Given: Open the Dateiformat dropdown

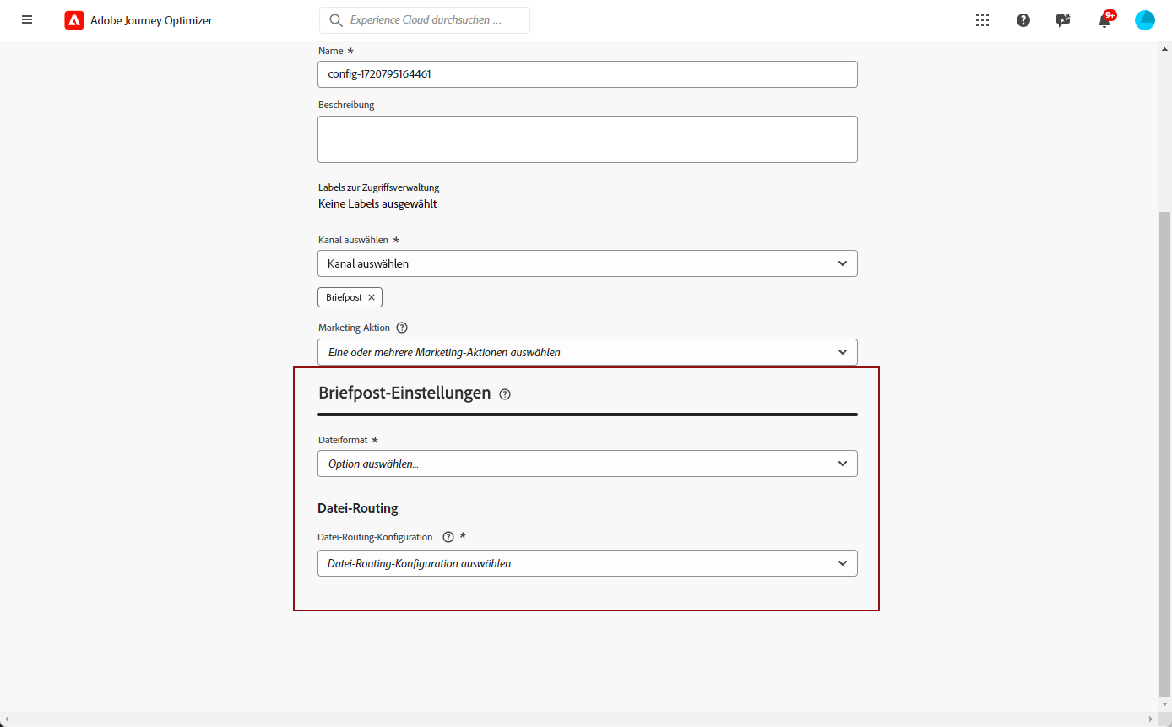Looking at the screenshot, I should (588, 464).
